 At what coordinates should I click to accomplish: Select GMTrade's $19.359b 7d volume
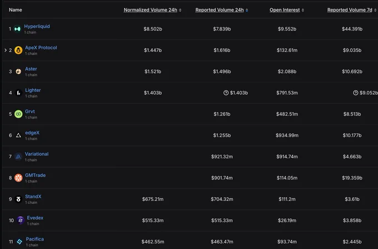click(352, 178)
